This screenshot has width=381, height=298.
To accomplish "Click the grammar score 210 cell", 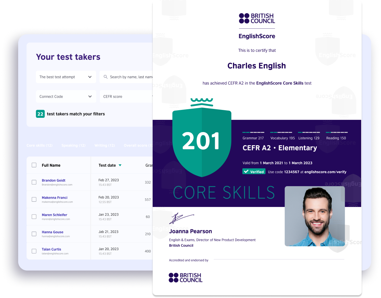I will point(148,234).
